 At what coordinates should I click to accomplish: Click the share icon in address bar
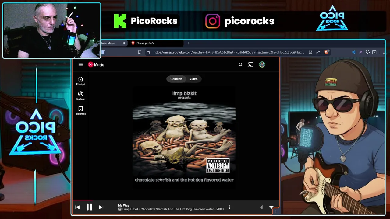318,52
